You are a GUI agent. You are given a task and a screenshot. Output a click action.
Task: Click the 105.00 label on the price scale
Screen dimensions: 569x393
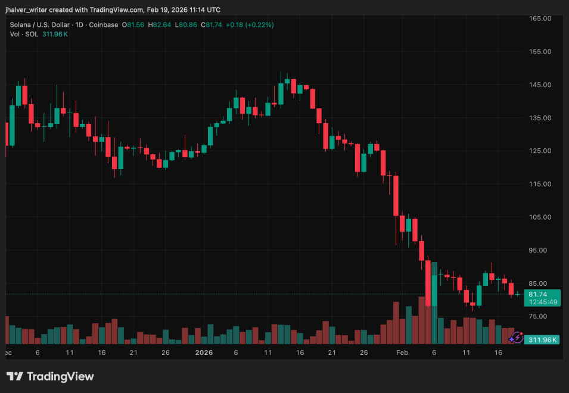pos(539,217)
